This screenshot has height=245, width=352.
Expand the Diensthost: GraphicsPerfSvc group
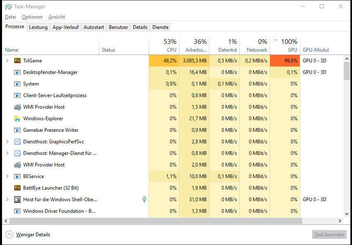tap(7, 142)
